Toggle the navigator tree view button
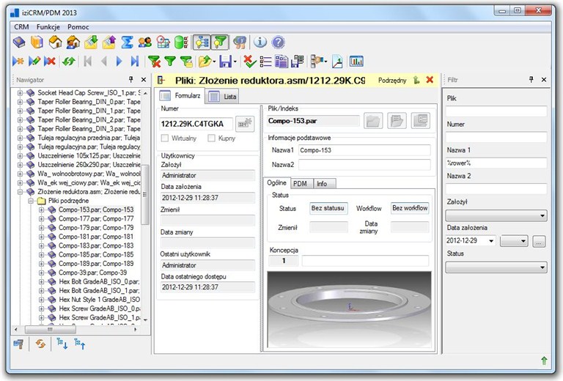The height and width of the screenshot is (381, 563). [x=202, y=42]
